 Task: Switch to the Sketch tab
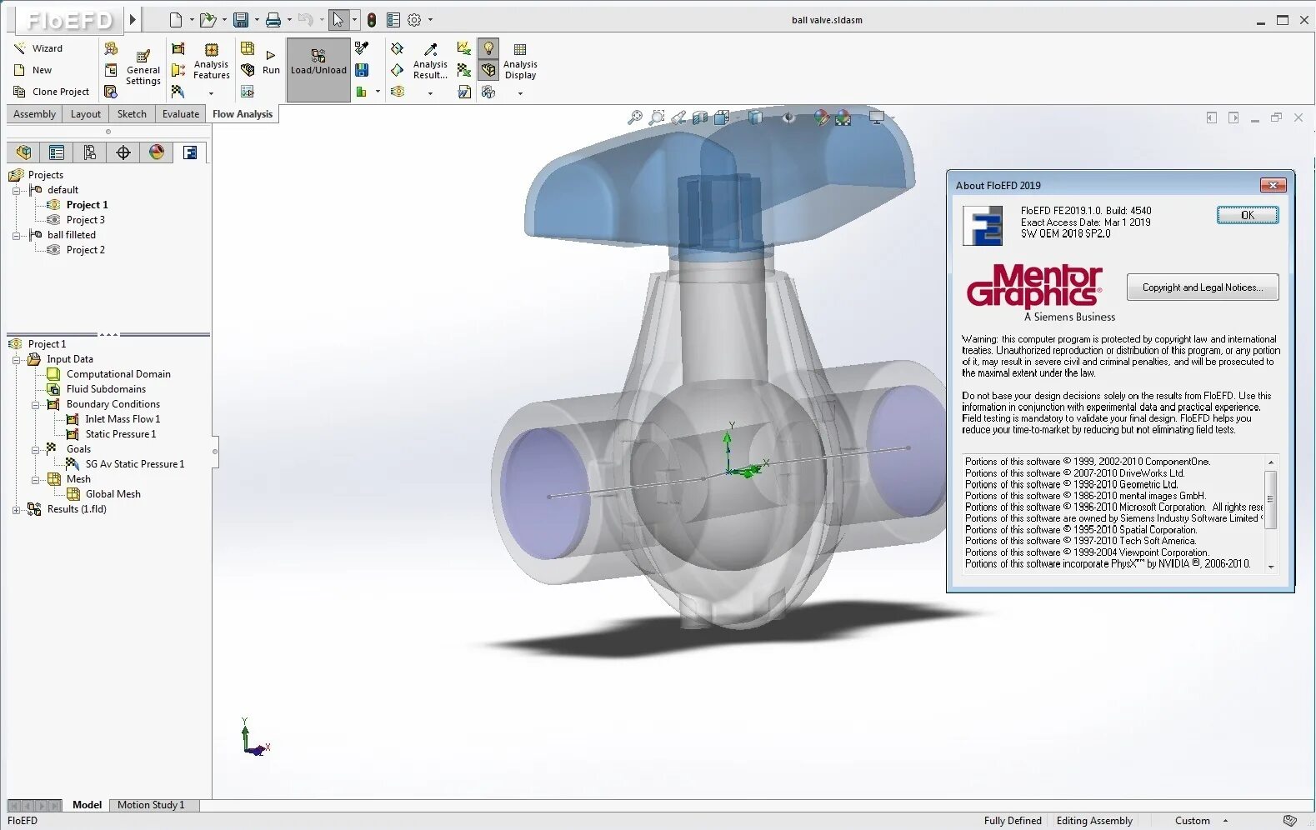point(132,114)
